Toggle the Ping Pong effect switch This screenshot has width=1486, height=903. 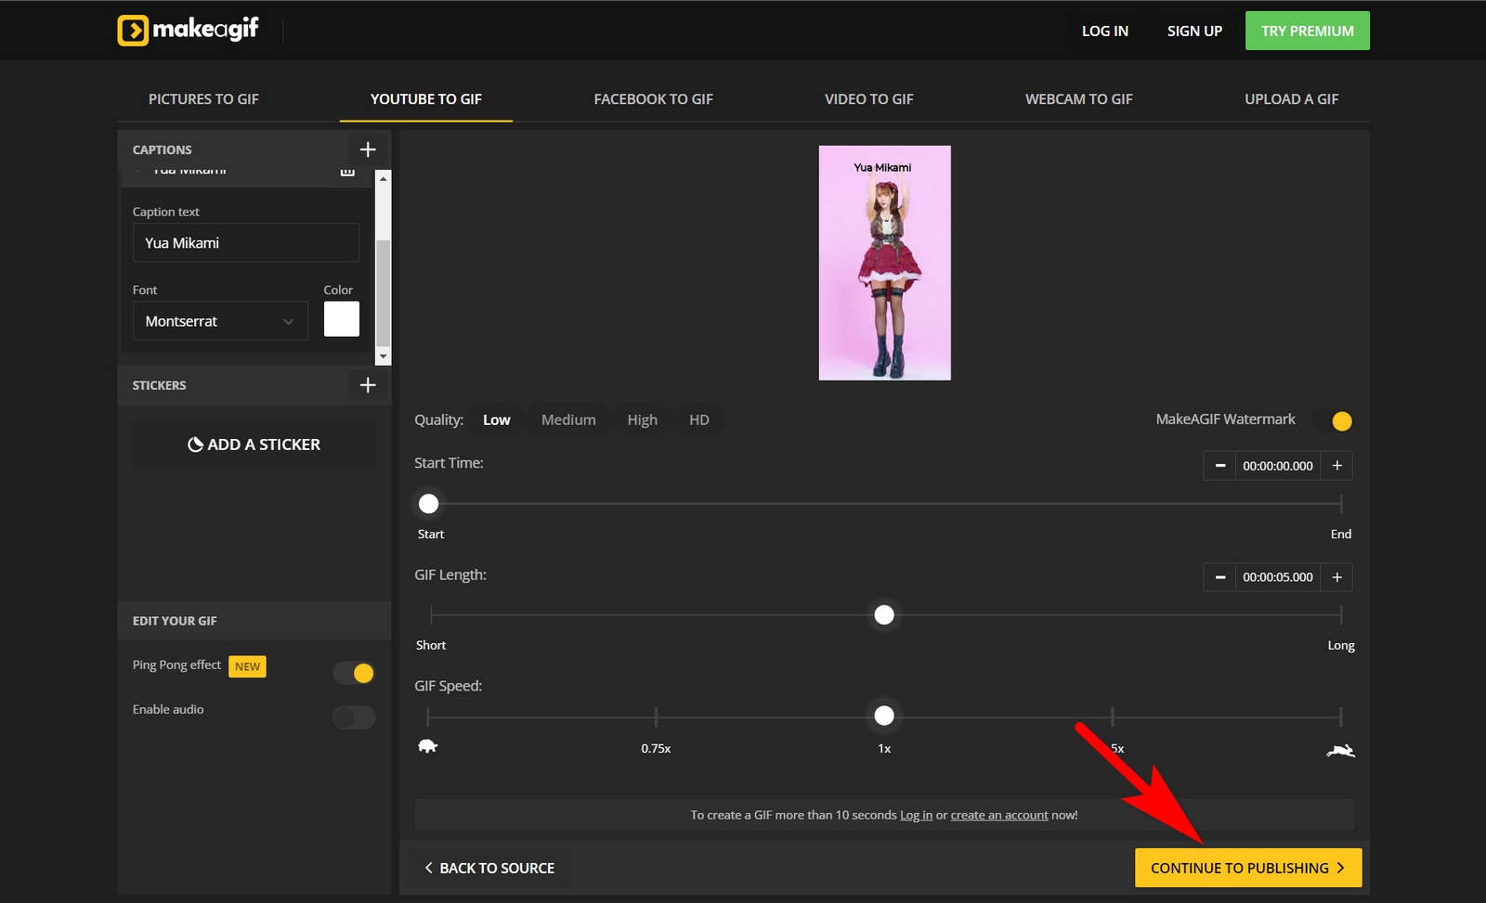(x=354, y=673)
